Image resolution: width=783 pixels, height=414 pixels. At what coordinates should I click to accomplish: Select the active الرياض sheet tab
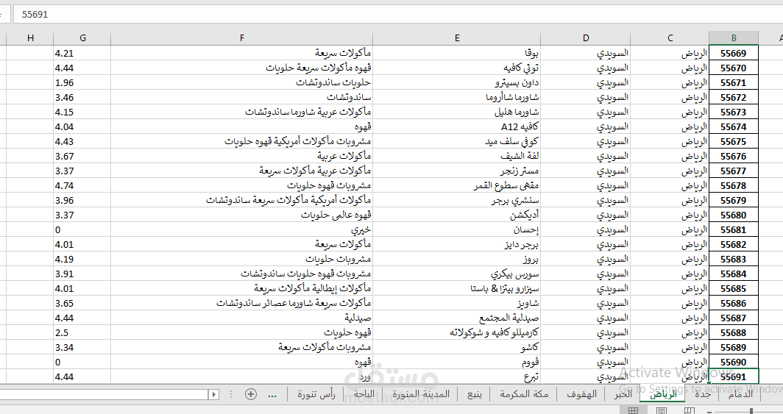662,394
